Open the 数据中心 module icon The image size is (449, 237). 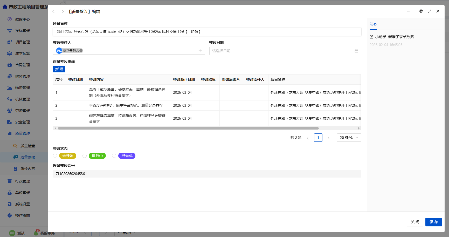pos(10,19)
